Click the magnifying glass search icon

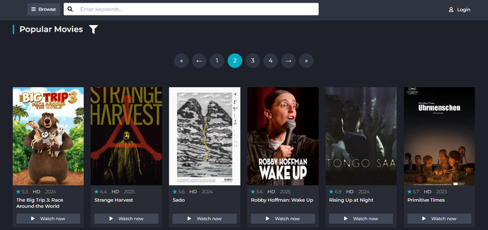tap(70, 9)
